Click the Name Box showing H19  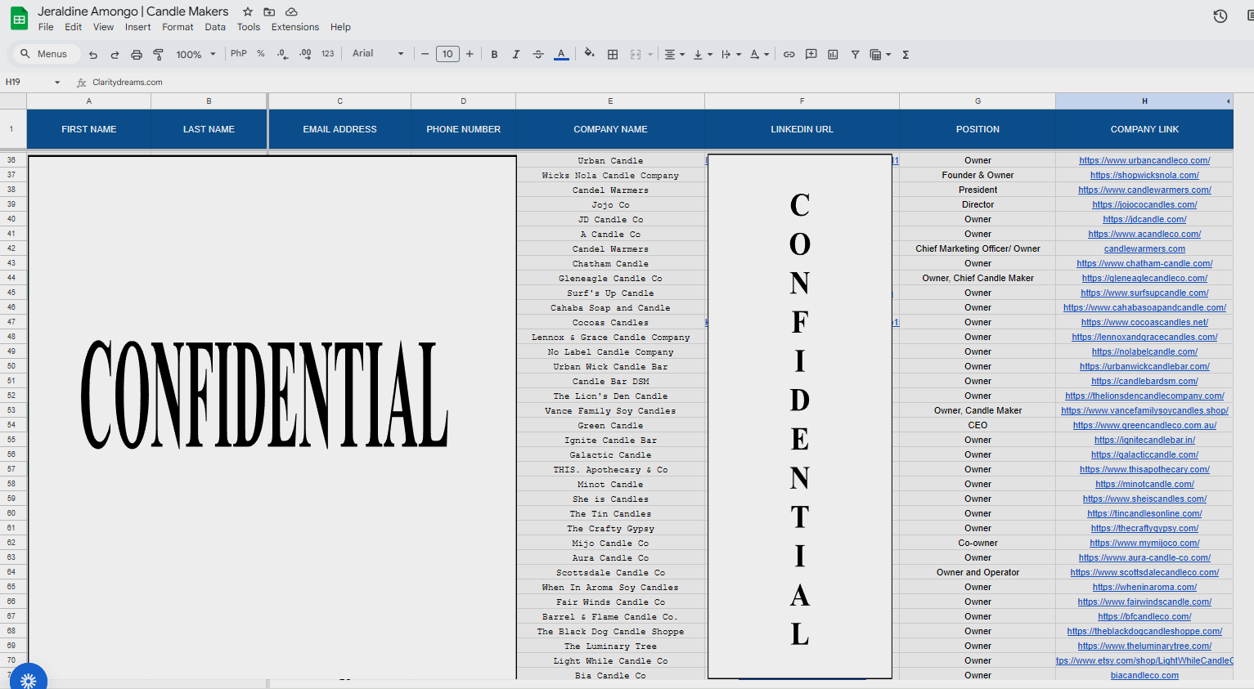pyautogui.click(x=27, y=83)
